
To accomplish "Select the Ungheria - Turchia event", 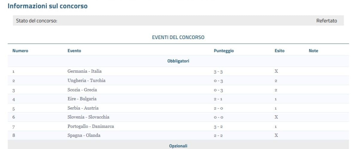I will tap(86, 80).
